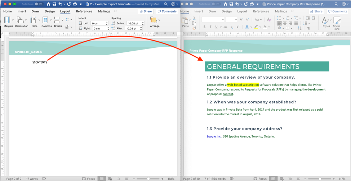The image size is (351, 181).
Task: Toggle Show paragraph marks (¶)
Action: click(x=308, y=28)
